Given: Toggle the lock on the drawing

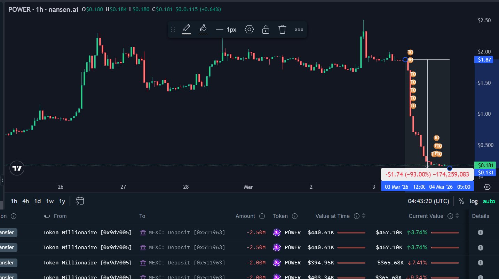Looking at the screenshot, I should (x=266, y=30).
